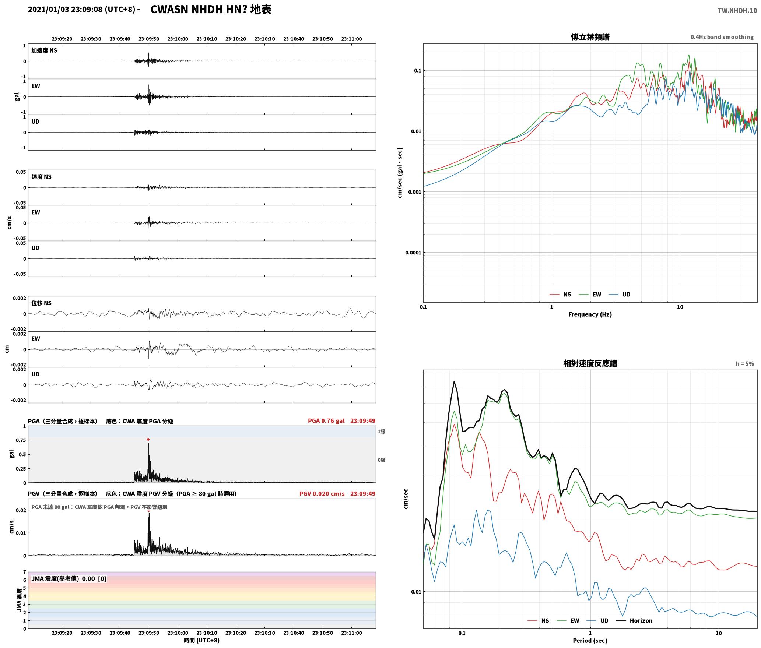Click the 加速度 NS trace label
The width and height of the screenshot is (761, 648).
44,50
